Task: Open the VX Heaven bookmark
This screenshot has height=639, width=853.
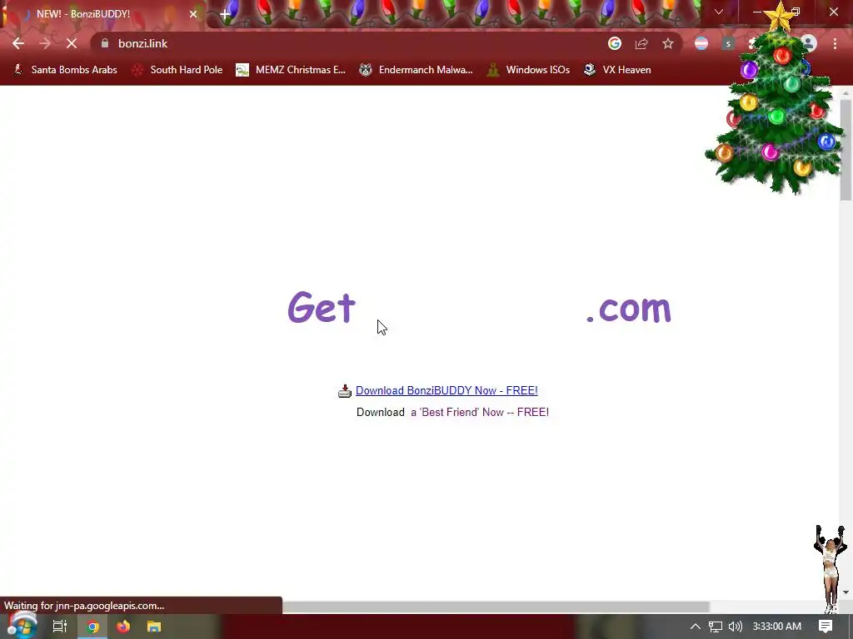Action: click(x=617, y=70)
